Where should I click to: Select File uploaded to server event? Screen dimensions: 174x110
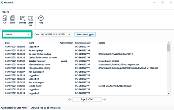(x=39, y=65)
